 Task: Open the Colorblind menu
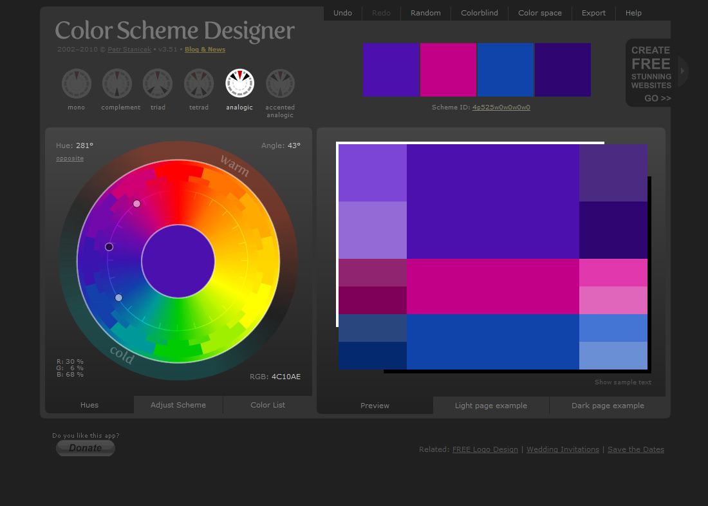[480, 13]
